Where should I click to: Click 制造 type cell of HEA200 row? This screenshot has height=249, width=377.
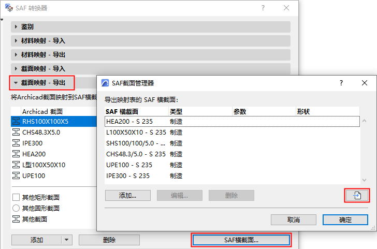176,121
